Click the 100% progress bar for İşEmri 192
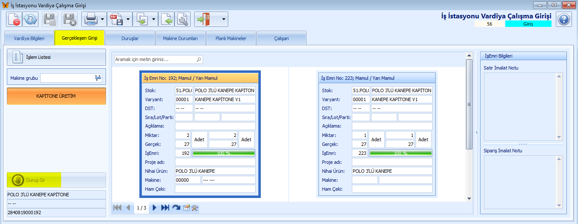578x224 pixels. pyautogui.click(x=224, y=153)
